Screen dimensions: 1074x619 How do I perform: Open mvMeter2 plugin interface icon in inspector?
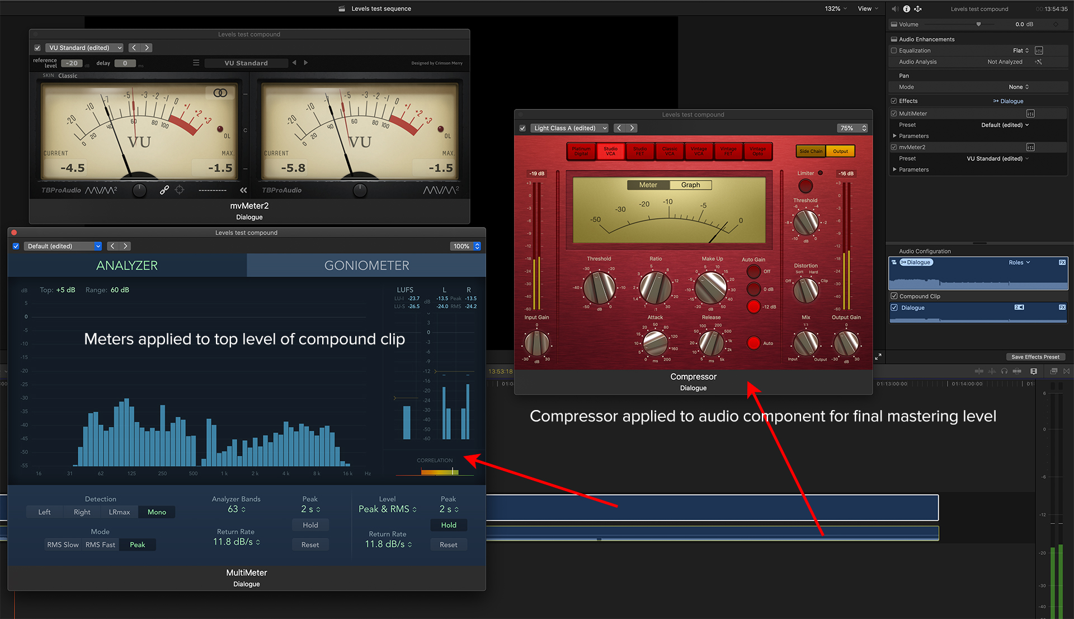pyautogui.click(x=1030, y=147)
